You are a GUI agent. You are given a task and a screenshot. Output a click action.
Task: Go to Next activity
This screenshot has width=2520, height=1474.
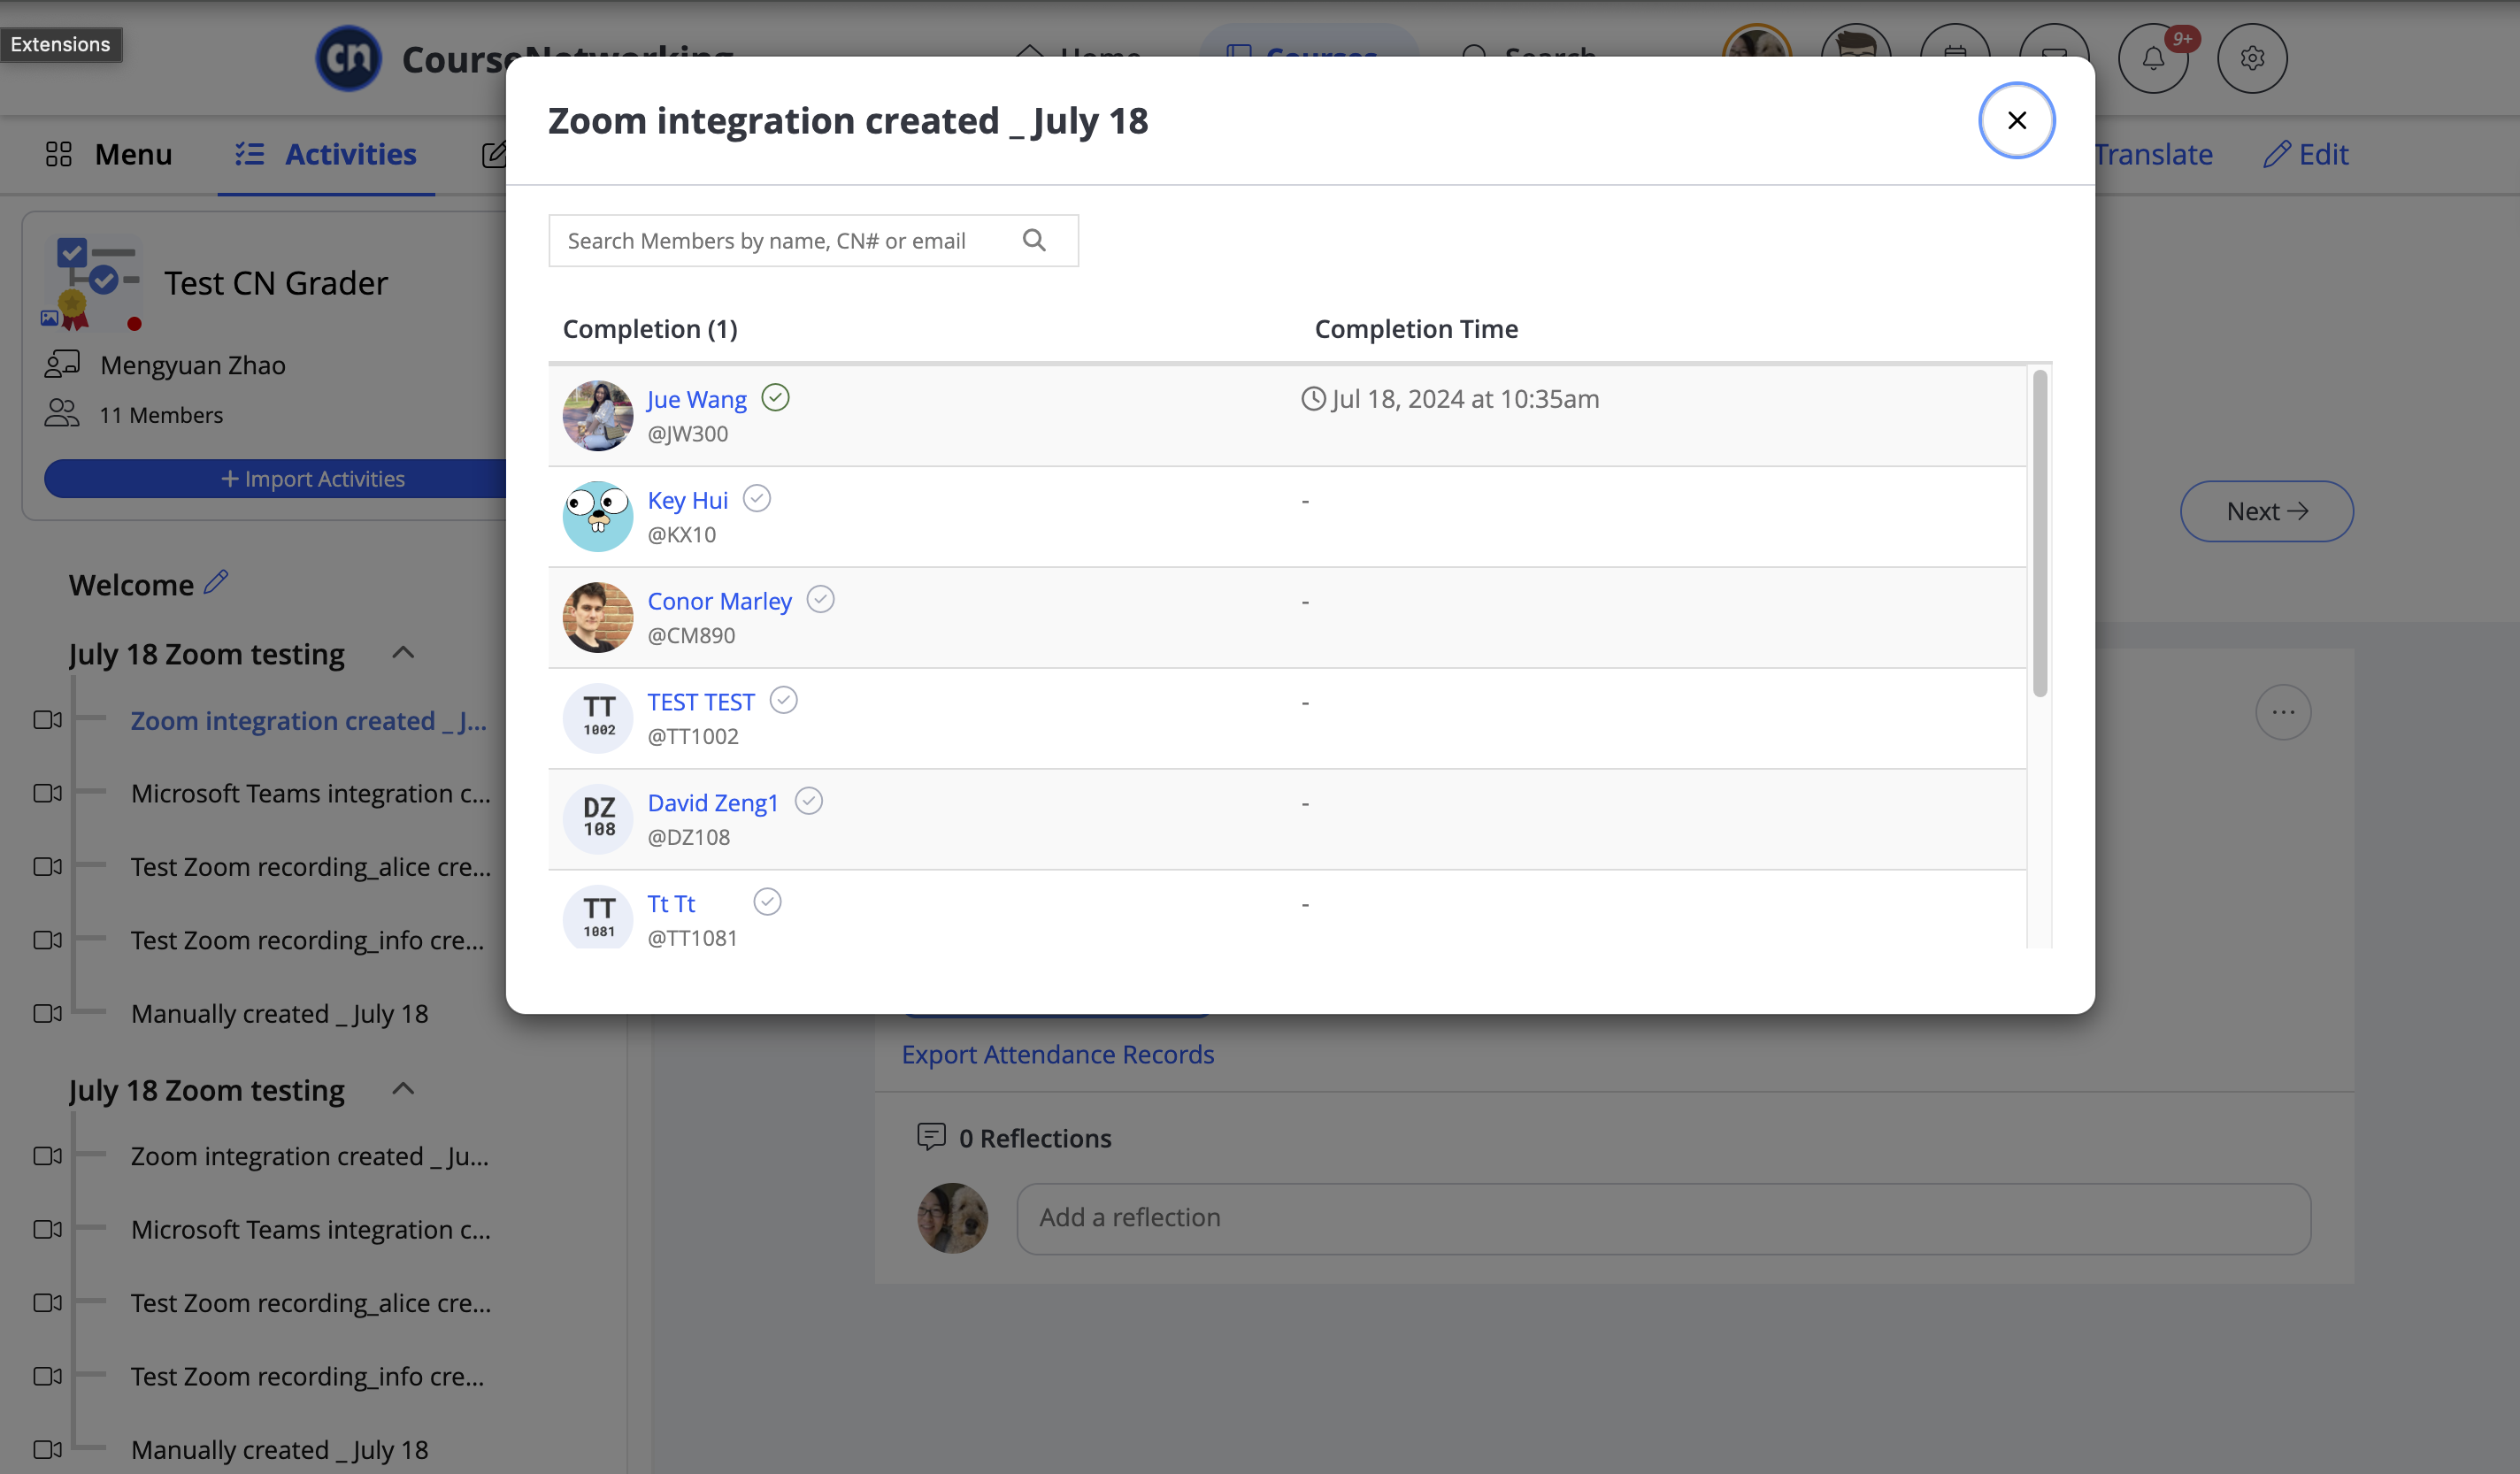point(2266,511)
